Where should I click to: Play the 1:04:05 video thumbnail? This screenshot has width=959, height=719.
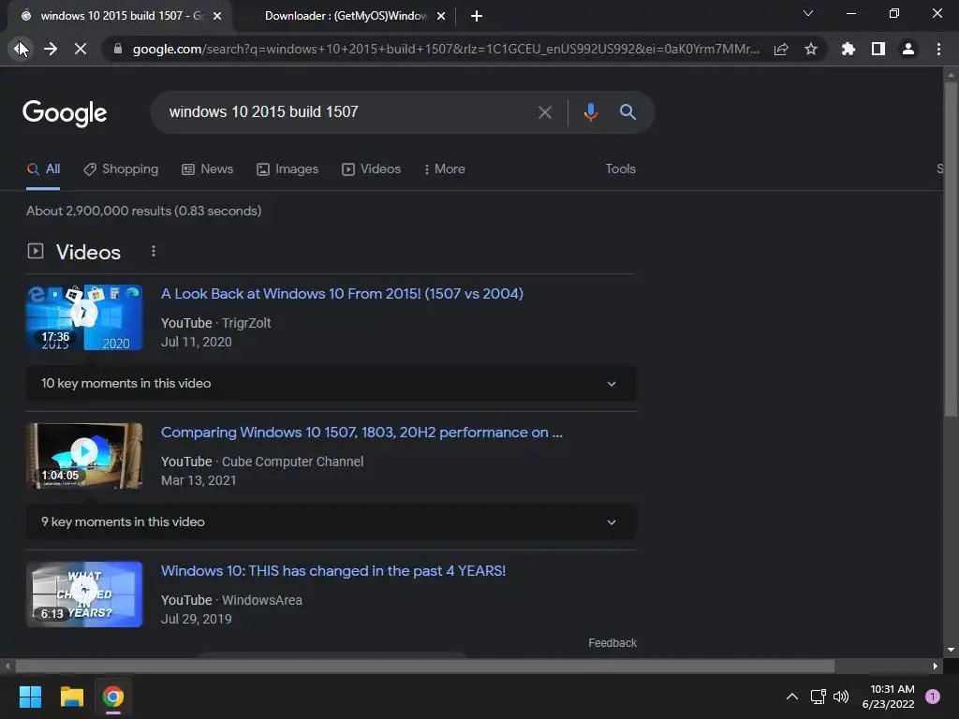84,456
